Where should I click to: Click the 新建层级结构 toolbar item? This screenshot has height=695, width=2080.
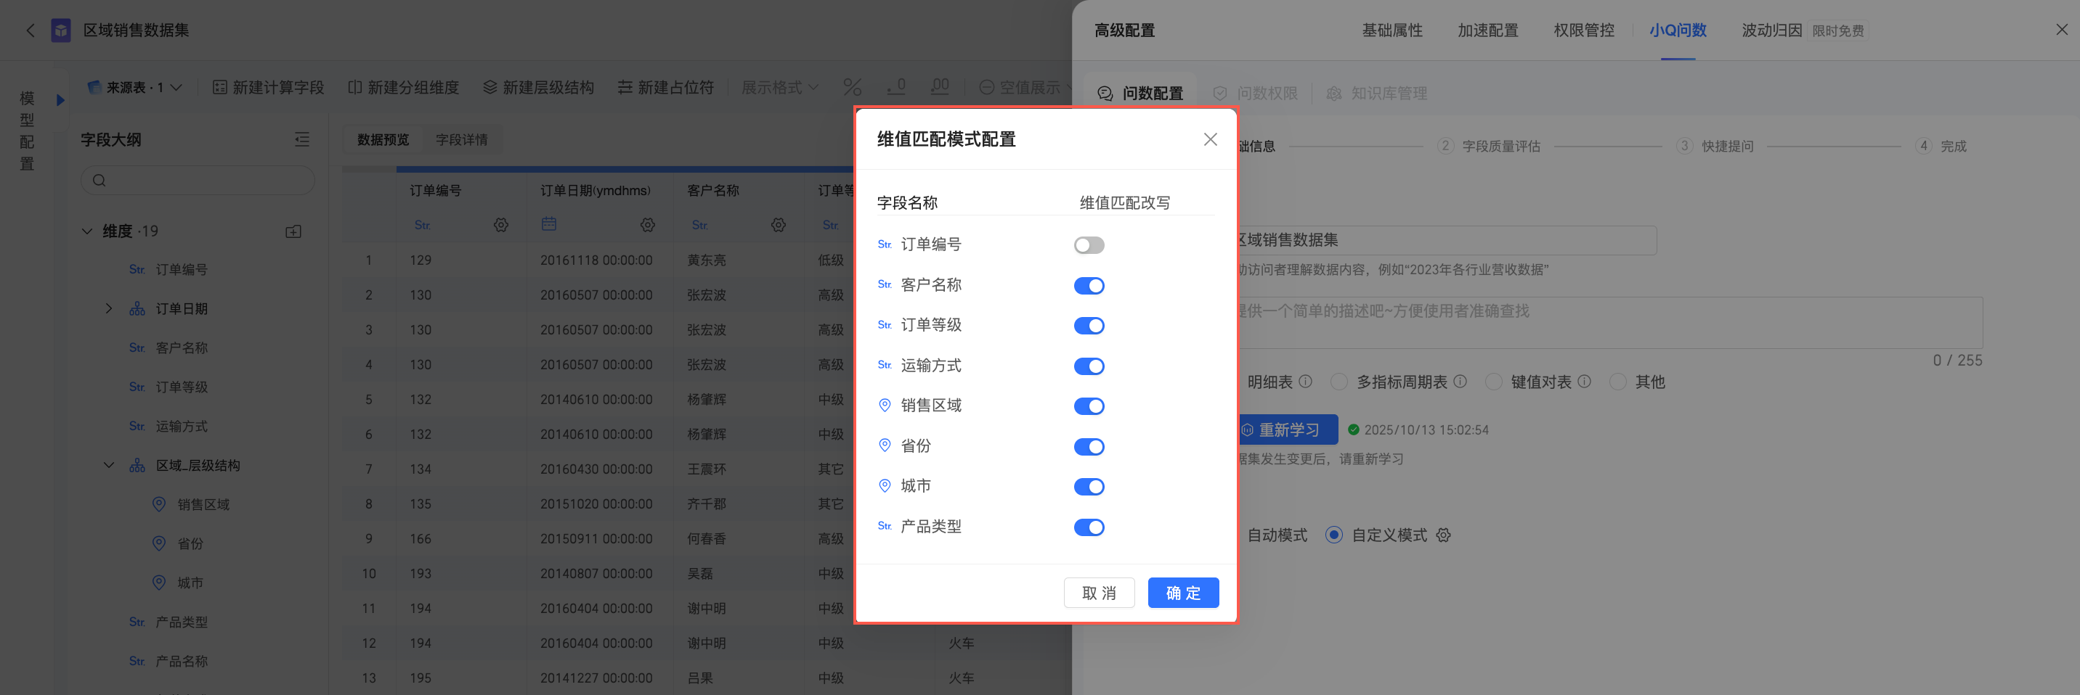539,87
